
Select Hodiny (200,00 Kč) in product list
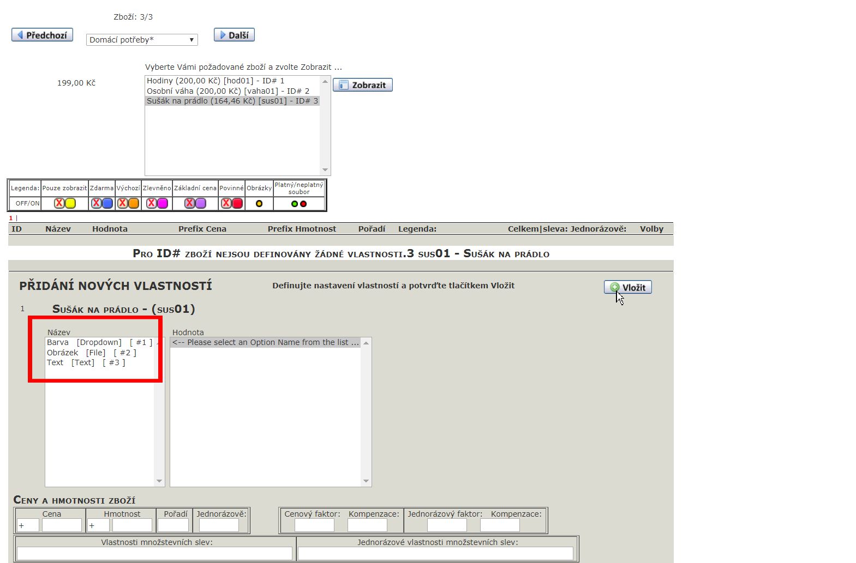tap(215, 81)
